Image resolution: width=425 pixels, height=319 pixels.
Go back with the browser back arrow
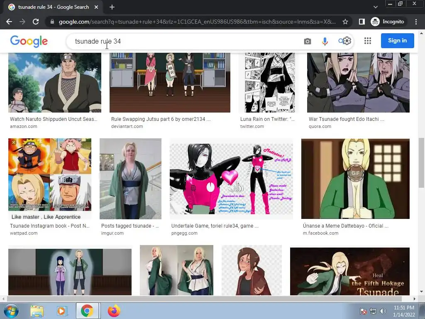click(x=9, y=22)
